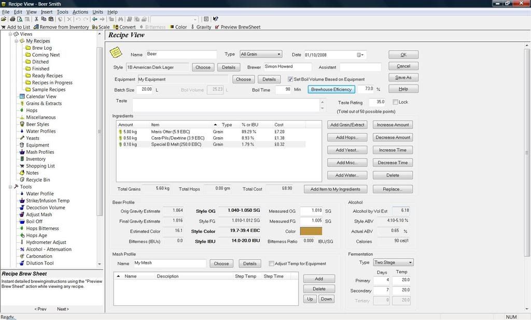Click Remove from Inventory toolbar item
531x320 pixels.
pos(61,27)
